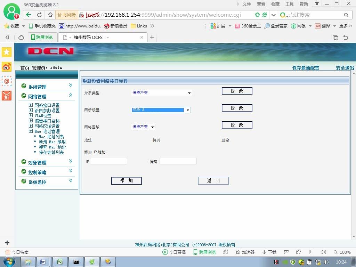Viewport: 356px width, 267px height.
Task: Open 新浪会员 bookmark
Action: (x=115, y=26)
